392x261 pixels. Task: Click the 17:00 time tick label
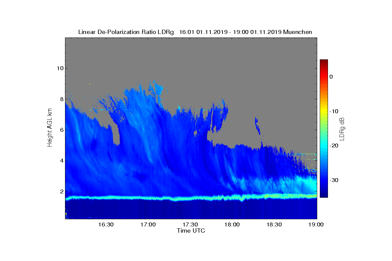tap(148, 224)
